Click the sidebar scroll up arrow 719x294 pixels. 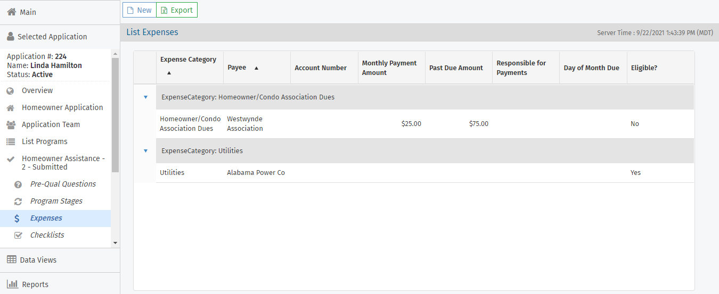(116, 53)
